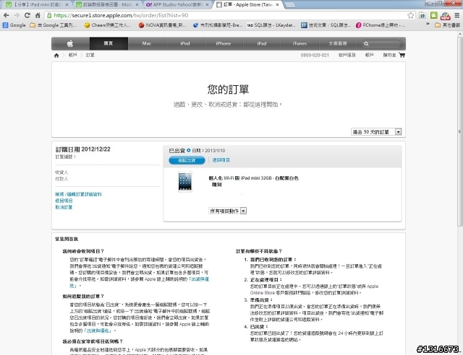Click the green extension icon in toolbar
The image size is (463, 355).
tap(434, 15)
